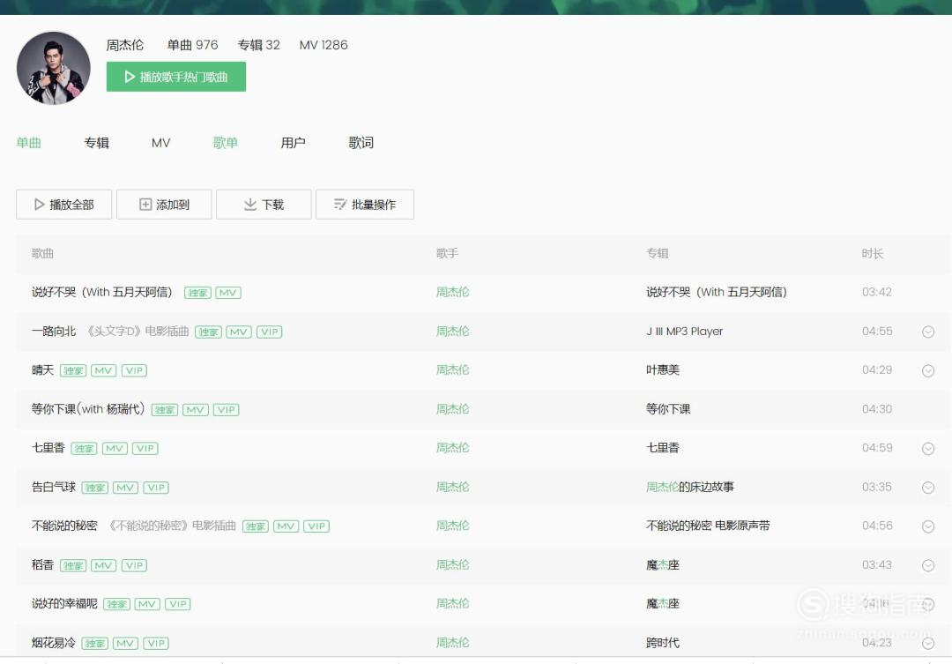
Task: Click the MV badge on 说好不哭 row
Action: click(228, 293)
